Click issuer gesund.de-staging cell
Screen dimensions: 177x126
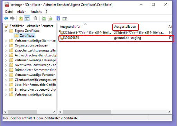click(128, 38)
